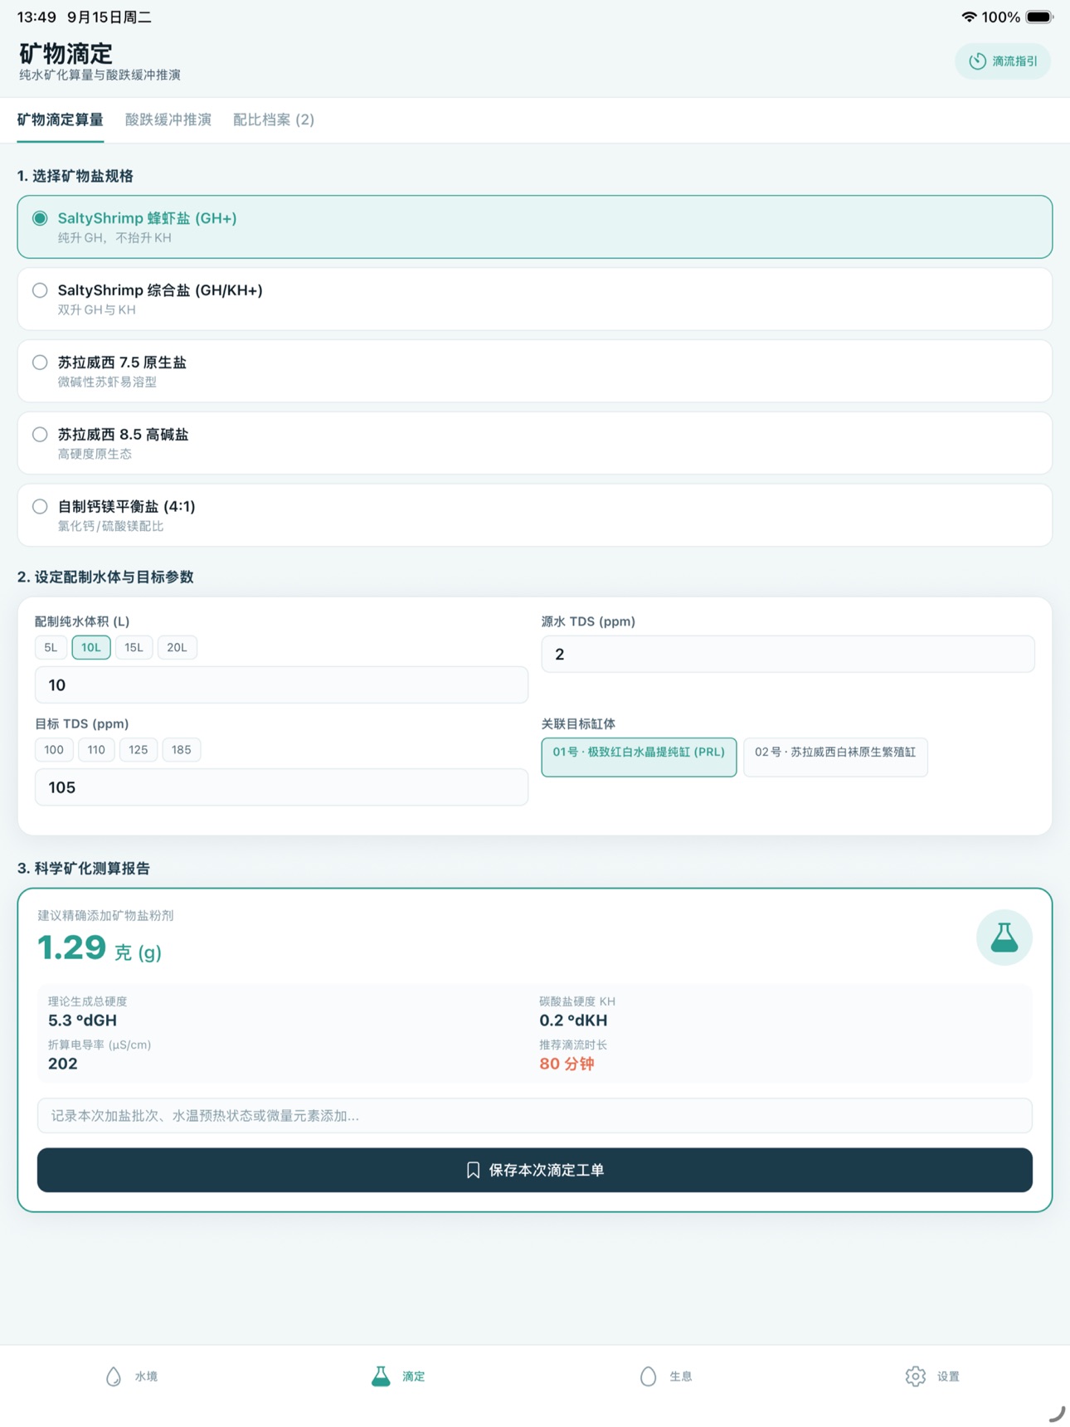Image resolution: width=1070 pixels, height=1427 pixels.
Task: Switch to the 矿物滴定算量 tab
Action: pyautogui.click(x=61, y=119)
